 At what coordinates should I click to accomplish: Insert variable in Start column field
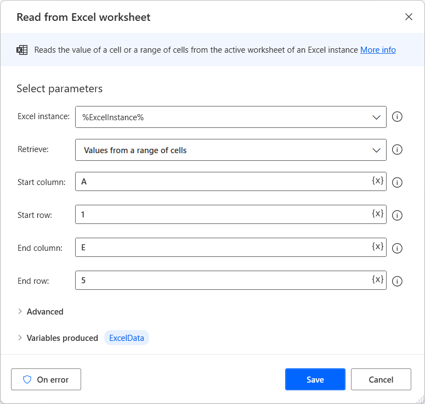coord(378,181)
